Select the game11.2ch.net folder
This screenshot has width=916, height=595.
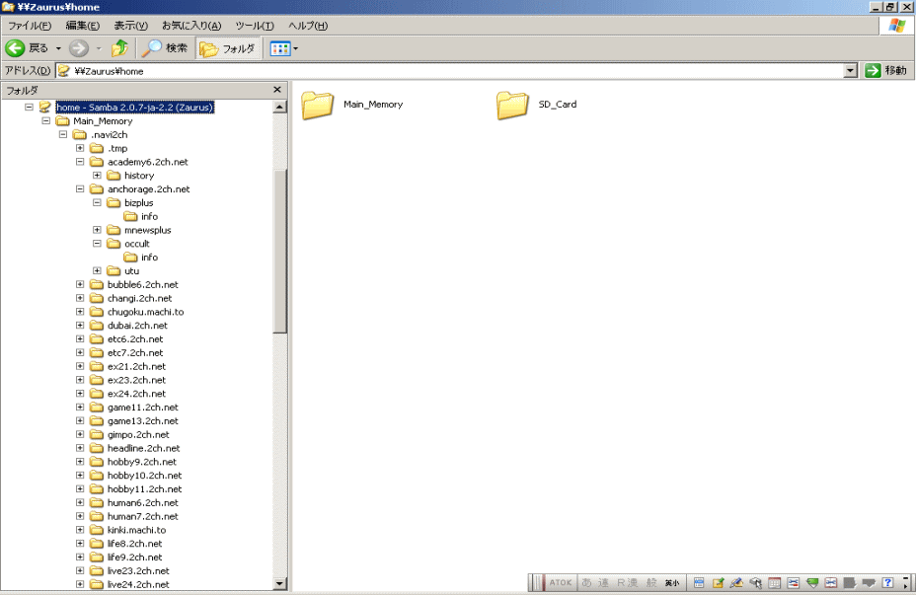point(142,407)
